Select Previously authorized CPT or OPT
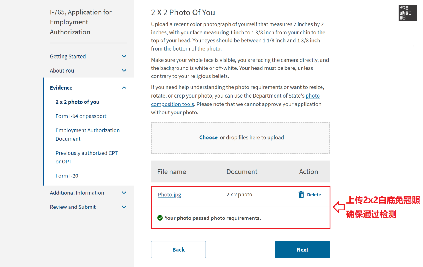Viewport: 423px width, 267px height. (86, 157)
